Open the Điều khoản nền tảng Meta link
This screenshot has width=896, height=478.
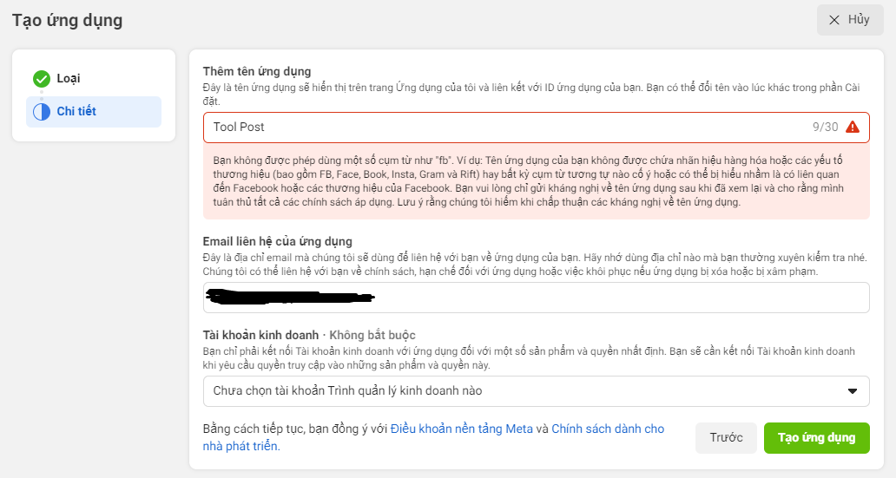461,429
